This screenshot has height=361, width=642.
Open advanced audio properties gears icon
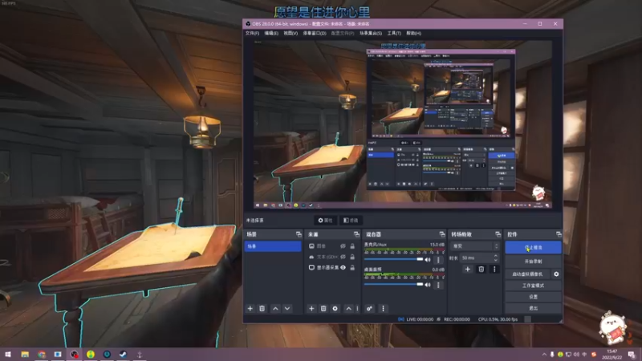[369, 309]
